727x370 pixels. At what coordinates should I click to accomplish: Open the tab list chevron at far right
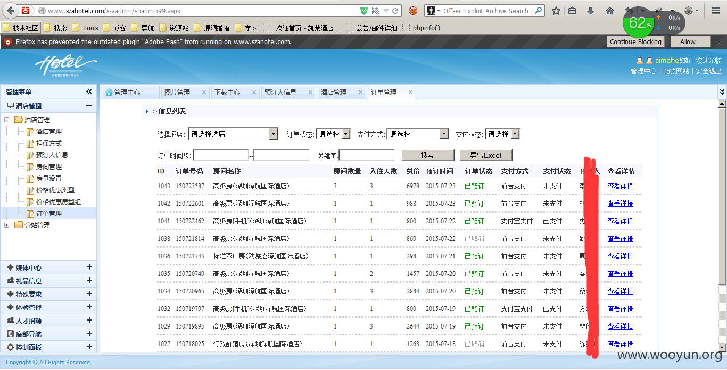click(x=722, y=92)
